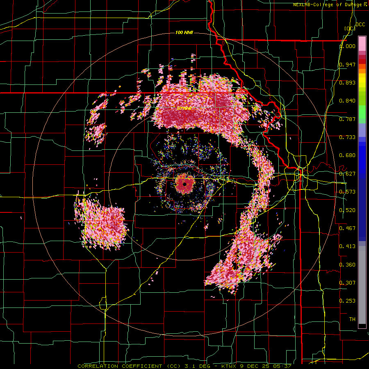Image resolution: width=369 pixels, height=369 pixels.
Task: Pick the gray segment of the color bar
Action: 362,285
